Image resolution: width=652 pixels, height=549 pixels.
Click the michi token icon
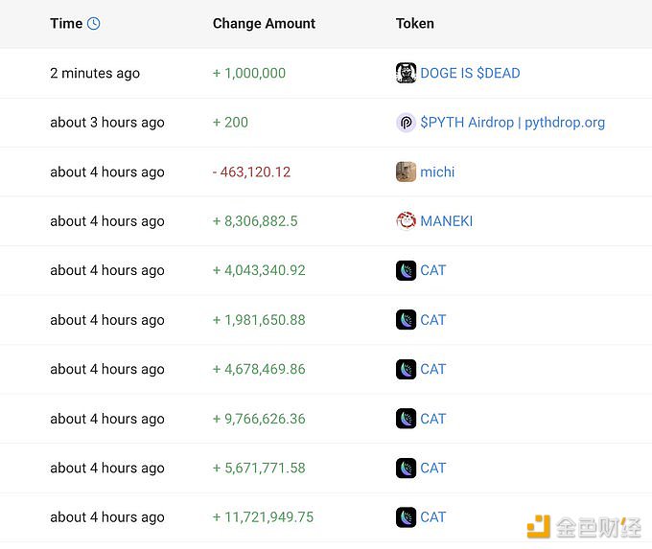click(x=406, y=172)
